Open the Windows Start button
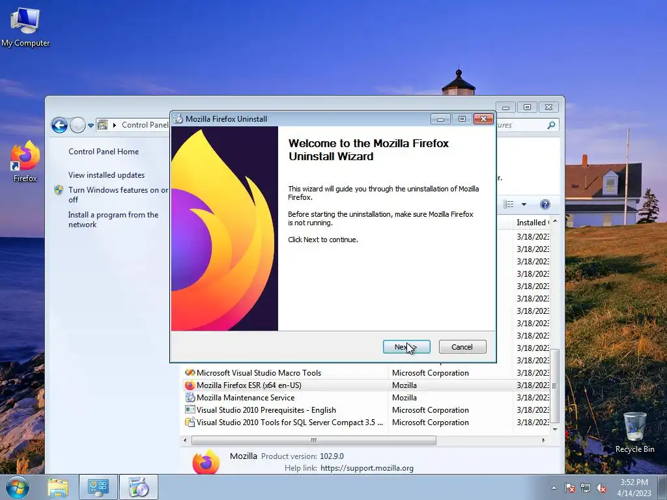The width and height of the screenshot is (667, 500). click(17, 487)
